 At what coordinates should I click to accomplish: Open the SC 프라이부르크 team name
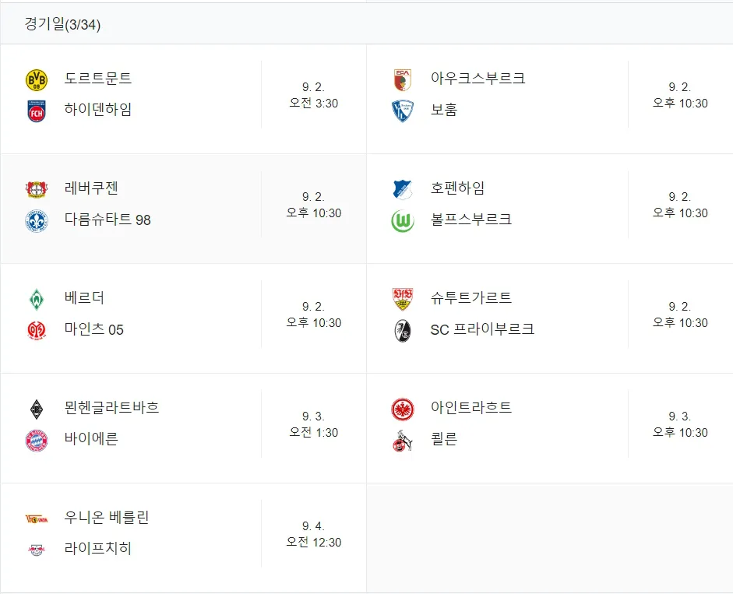click(x=482, y=329)
